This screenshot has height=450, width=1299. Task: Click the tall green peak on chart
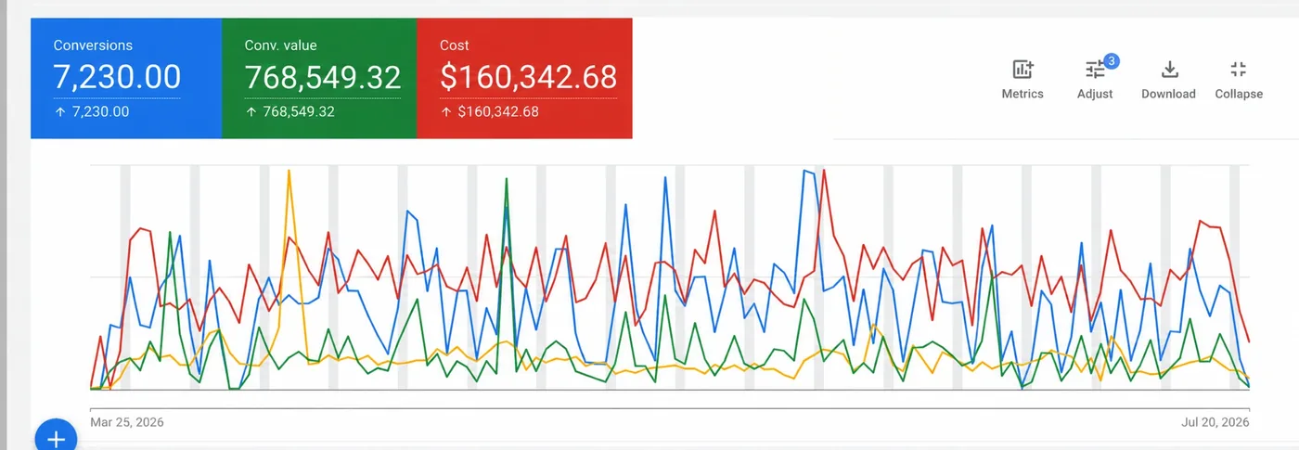pos(506,180)
